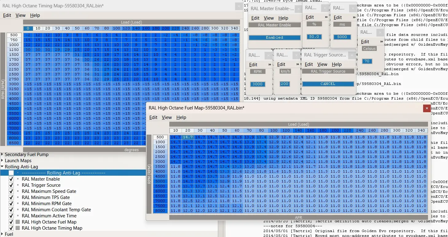The width and height of the screenshot is (448, 237).
Task: Open Help menu in the RAL High Octane Timing Map window
Action: 35,15
